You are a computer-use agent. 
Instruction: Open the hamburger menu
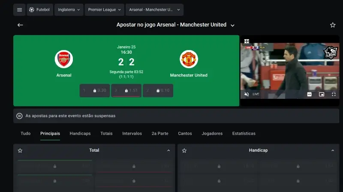tap(19, 10)
